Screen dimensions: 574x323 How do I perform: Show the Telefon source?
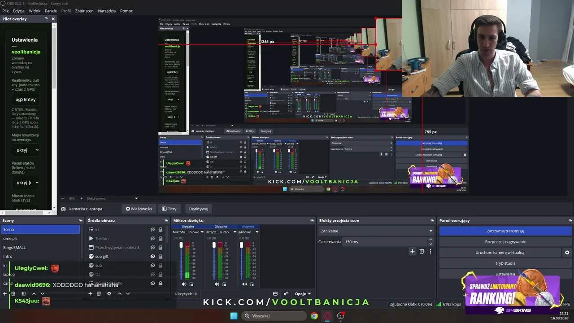(x=152, y=238)
